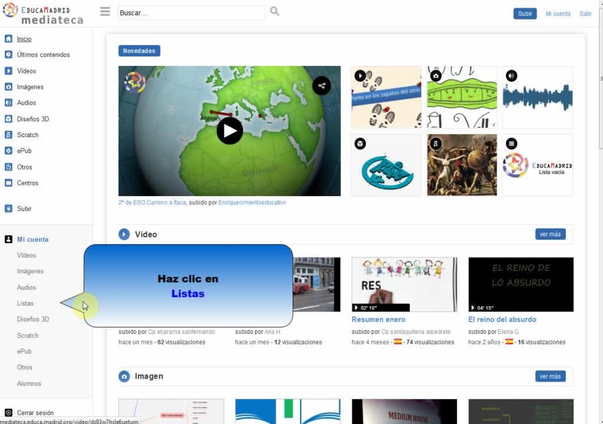Image resolution: width=603 pixels, height=424 pixels.
Task: Click 'ver más' next to Video
Action: point(550,234)
